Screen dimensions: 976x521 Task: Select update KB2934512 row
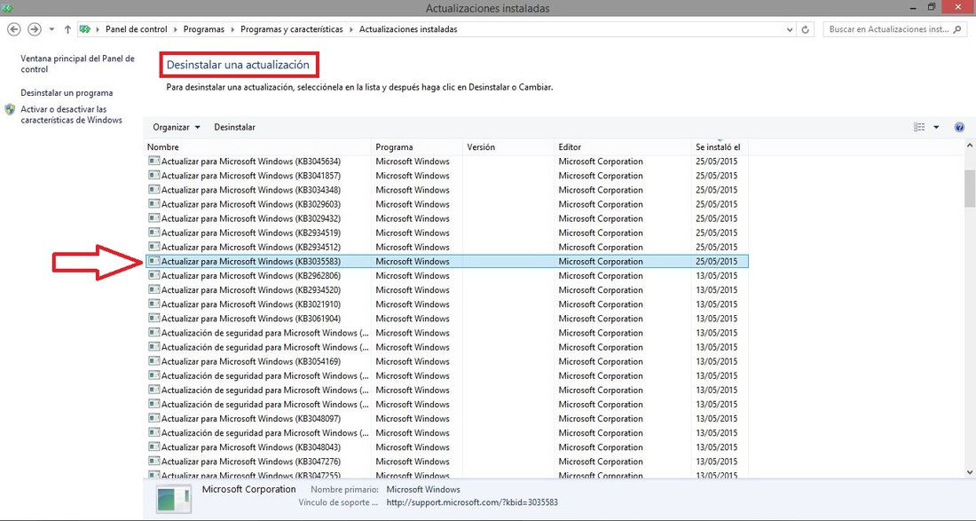click(446, 247)
